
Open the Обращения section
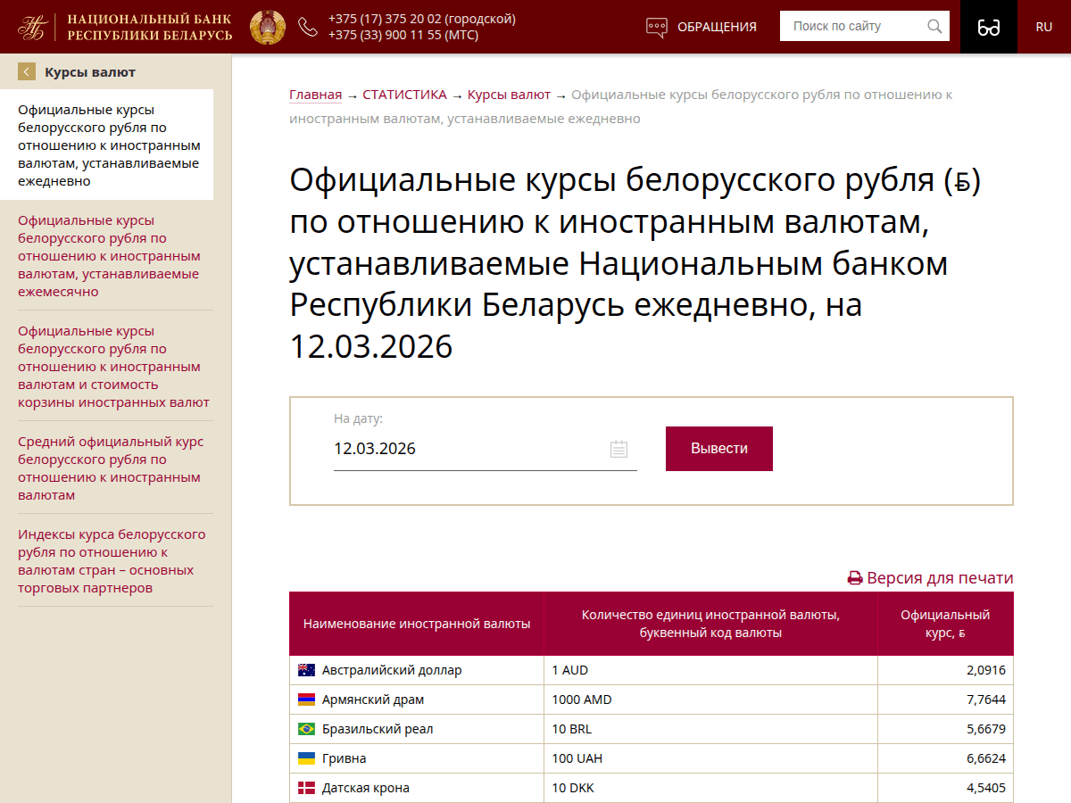coord(702,27)
